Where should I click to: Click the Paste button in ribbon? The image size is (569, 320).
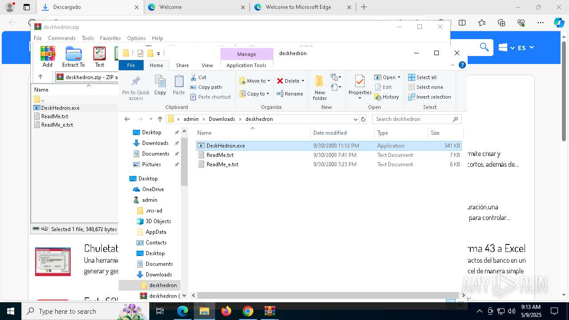(x=179, y=85)
